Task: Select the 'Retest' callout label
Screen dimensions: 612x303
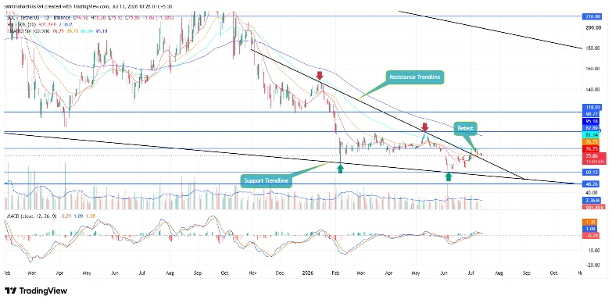Action: 465,128
